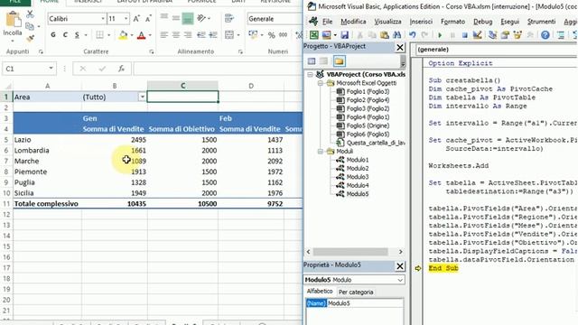
Task: Open the VBA Strumenti menu
Action: [541, 22]
